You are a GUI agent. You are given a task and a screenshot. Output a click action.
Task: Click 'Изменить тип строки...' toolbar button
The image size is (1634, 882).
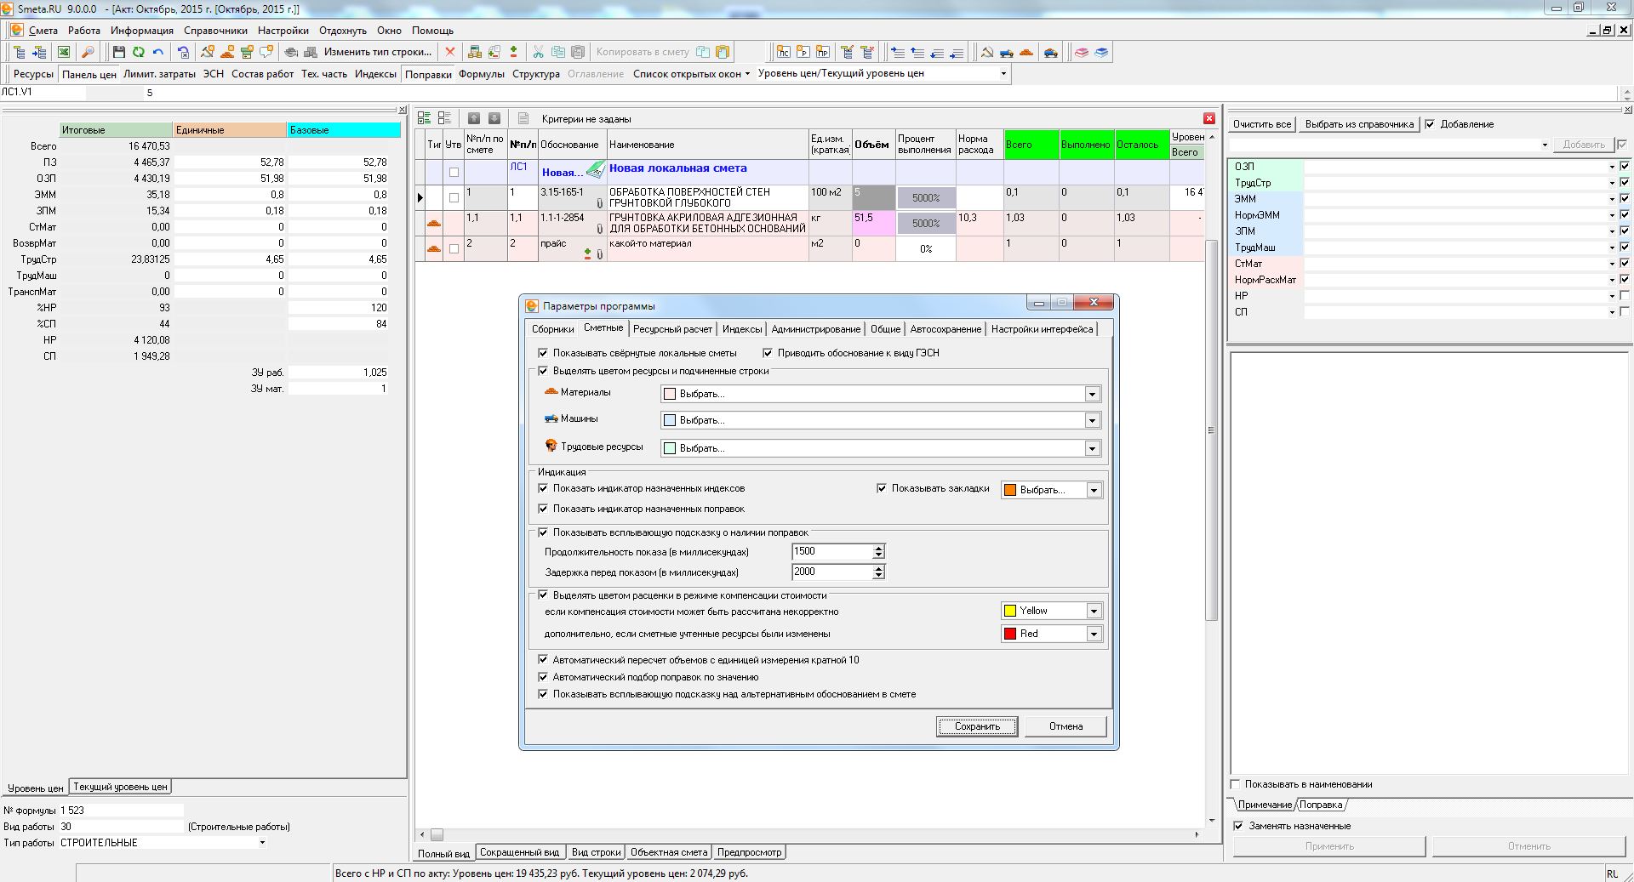pyautogui.click(x=377, y=52)
